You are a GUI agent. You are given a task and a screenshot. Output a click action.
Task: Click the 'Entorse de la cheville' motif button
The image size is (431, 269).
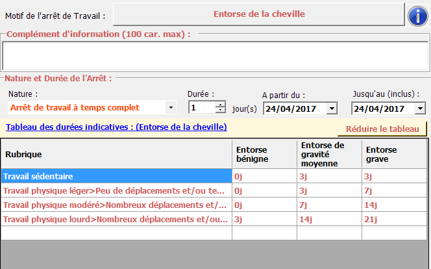coord(258,13)
